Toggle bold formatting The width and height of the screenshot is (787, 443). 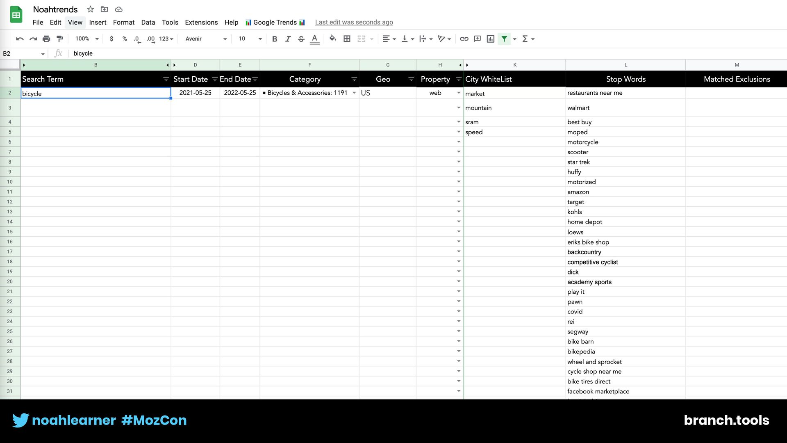275,39
